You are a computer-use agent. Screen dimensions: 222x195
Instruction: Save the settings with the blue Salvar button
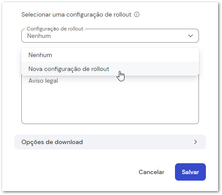[x=190, y=172]
